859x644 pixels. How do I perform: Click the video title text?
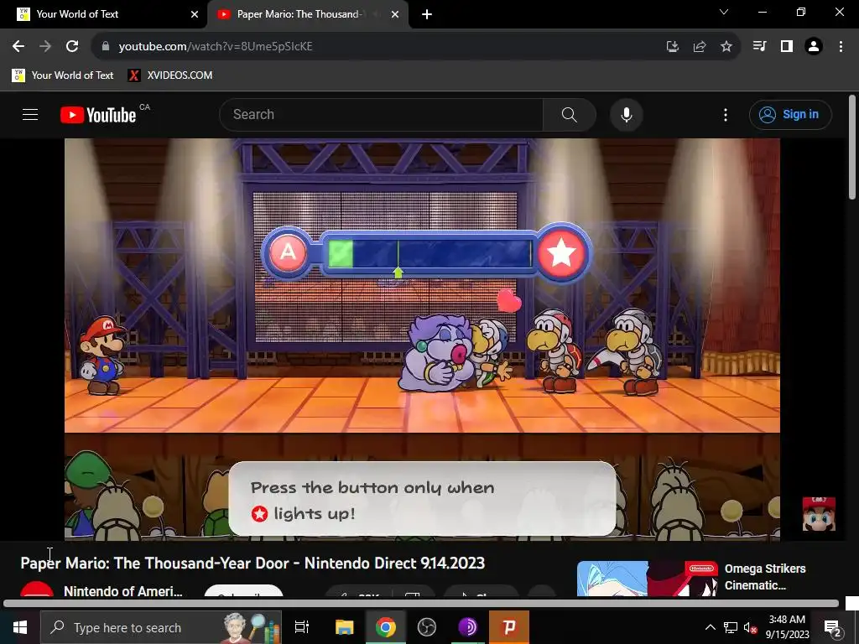[x=252, y=563]
